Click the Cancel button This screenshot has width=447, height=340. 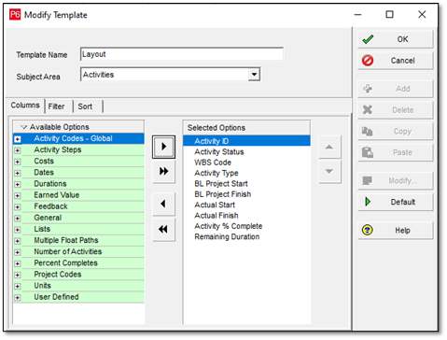pyautogui.click(x=395, y=61)
